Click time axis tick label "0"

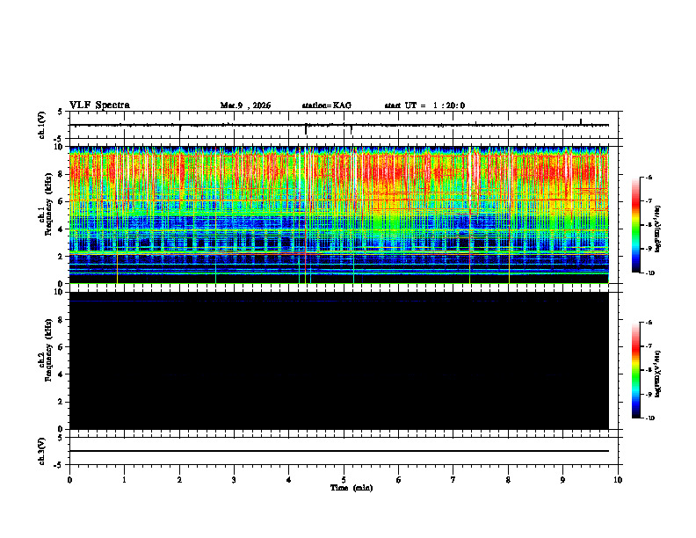(69, 480)
